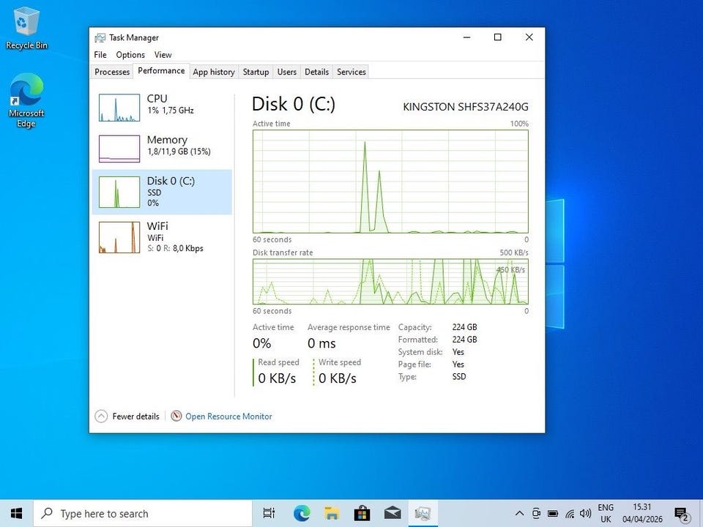
Task: Open the Action Center notifications icon
Action: tap(681, 514)
